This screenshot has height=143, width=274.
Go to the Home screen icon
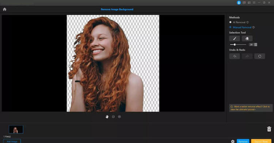coord(4,9)
